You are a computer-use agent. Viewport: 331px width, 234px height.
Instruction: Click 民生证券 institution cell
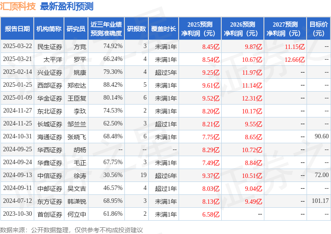coord(50,47)
